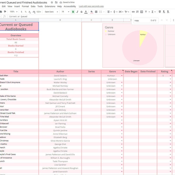This screenshot has width=175, height=175.
Task: Click the paint format roller icon
Action: (x=5, y=12)
